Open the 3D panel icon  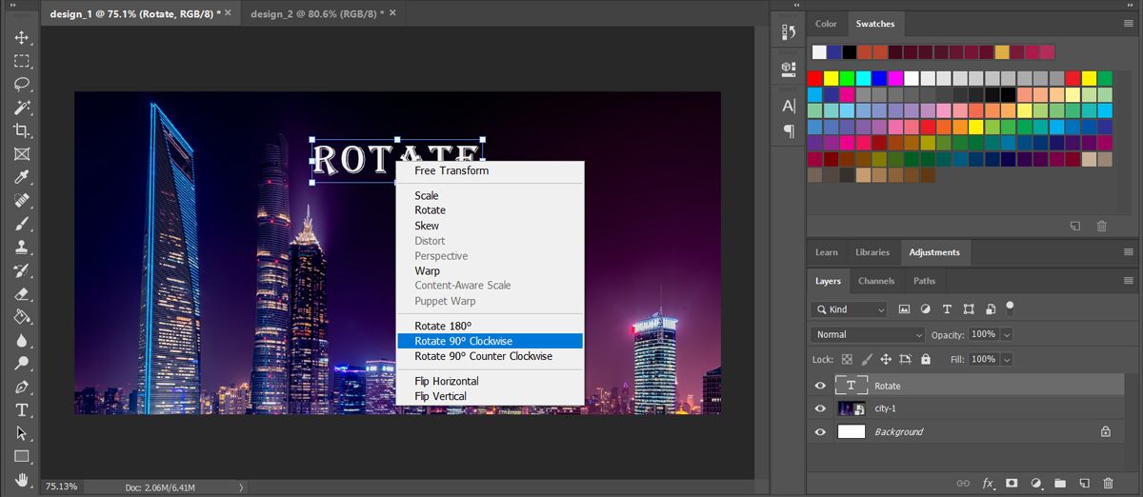(x=789, y=69)
